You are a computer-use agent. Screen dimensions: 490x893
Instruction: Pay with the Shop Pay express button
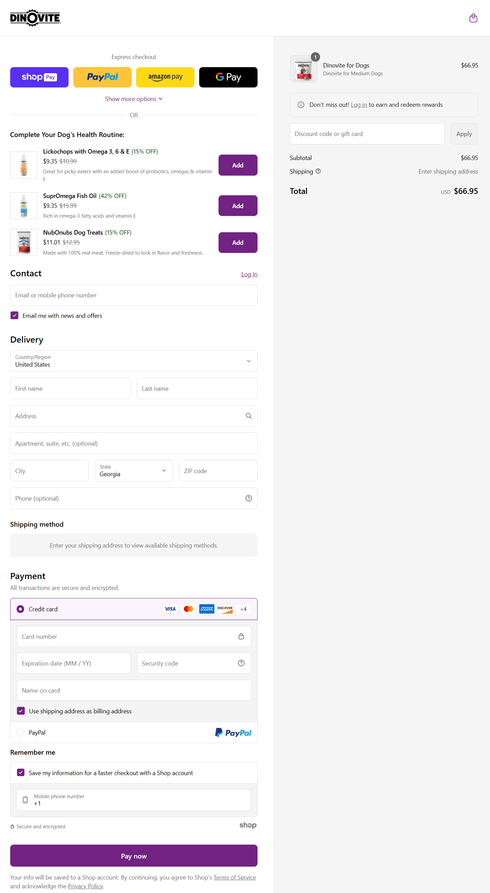click(x=39, y=77)
